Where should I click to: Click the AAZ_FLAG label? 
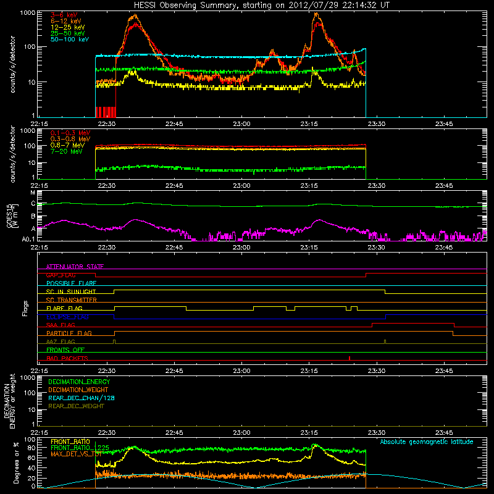(x=61, y=341)
